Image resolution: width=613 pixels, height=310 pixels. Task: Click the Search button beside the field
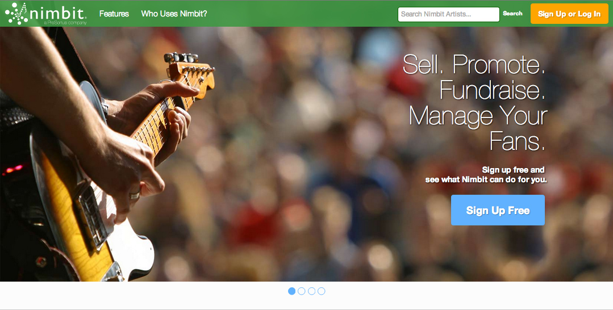point(512,13)
